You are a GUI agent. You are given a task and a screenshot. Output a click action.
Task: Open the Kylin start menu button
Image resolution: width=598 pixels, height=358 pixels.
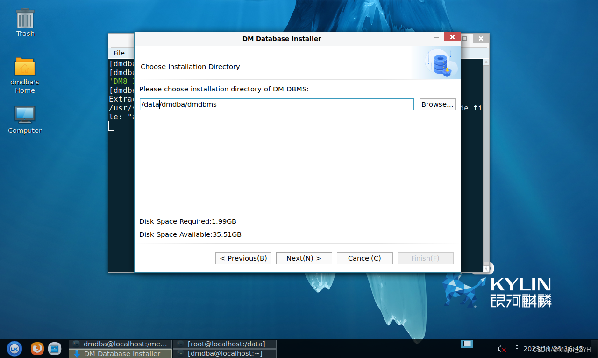pos(14,348)
